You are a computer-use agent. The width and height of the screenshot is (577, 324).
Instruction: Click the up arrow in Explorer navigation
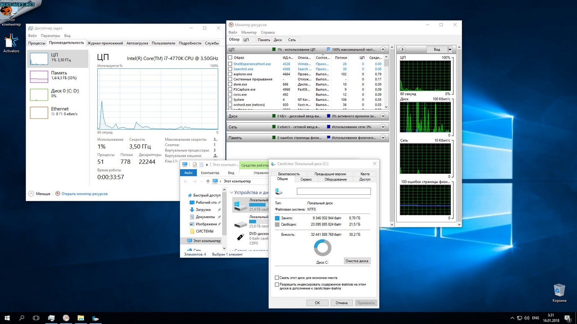coord(208,181)
